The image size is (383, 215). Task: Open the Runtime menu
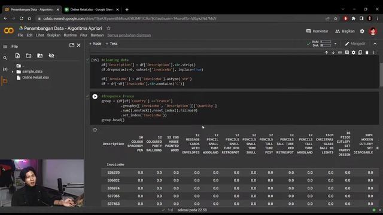(70, 35)
